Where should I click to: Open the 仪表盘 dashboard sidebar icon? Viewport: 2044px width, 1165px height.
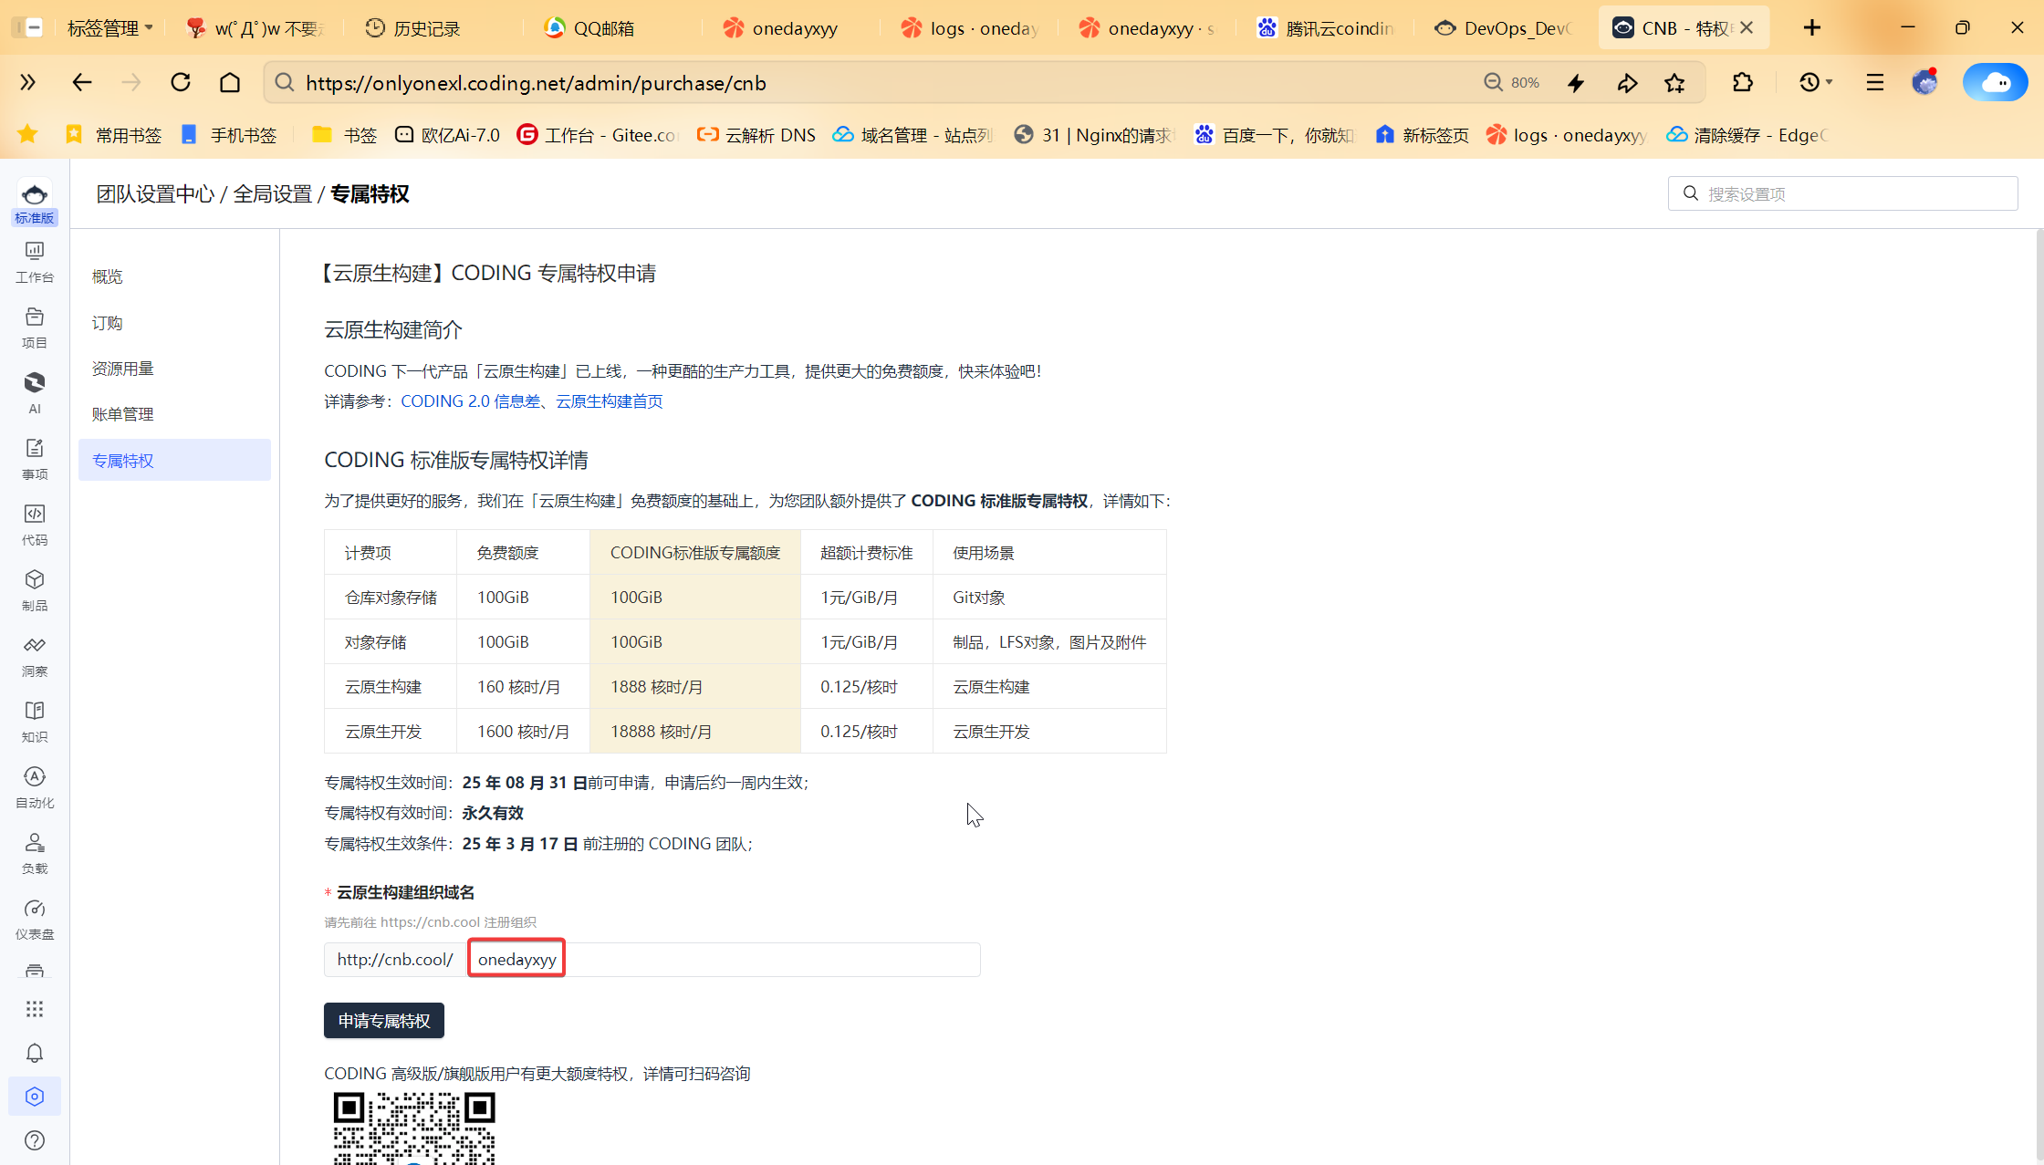pyautogui.click(x=35, y=919)
